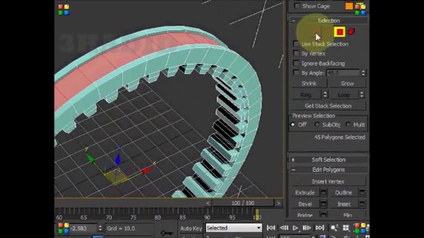This screenshot has height=238, width=424.
Task: Select the Off preview selection radio
Action: (x=293, y=125)
